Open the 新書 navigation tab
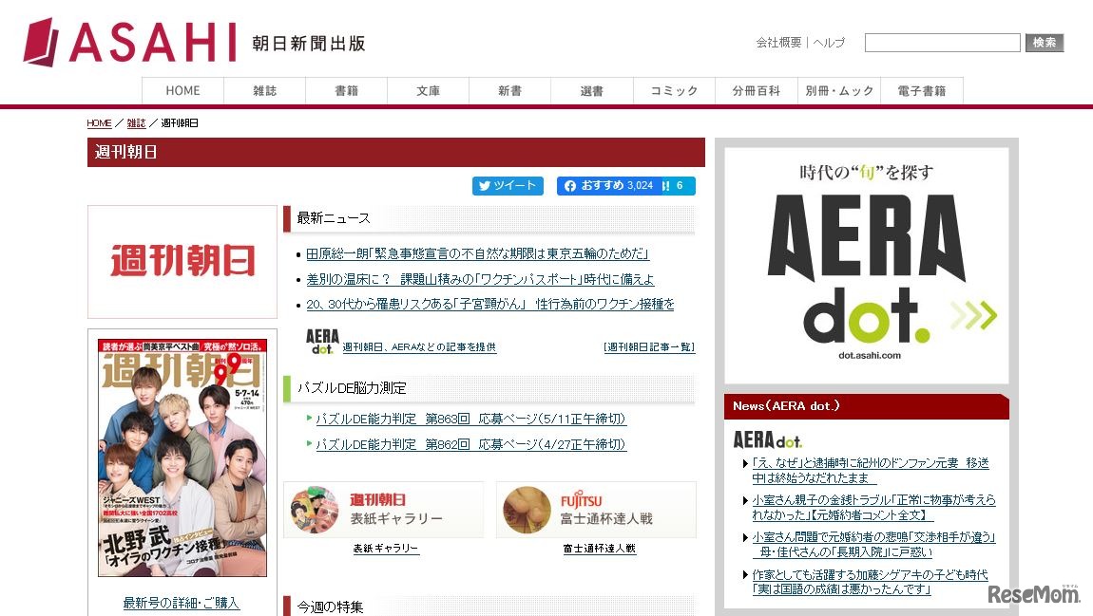1093x616 pixels. 510,90
